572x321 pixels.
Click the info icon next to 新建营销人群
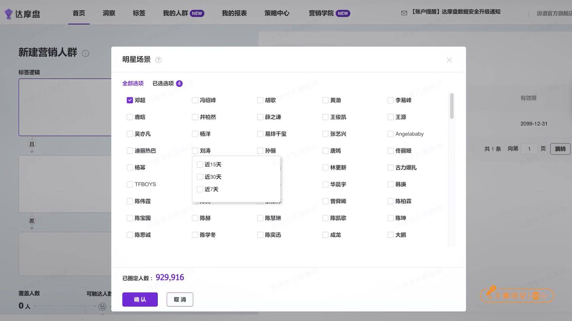tap(85, 53)
